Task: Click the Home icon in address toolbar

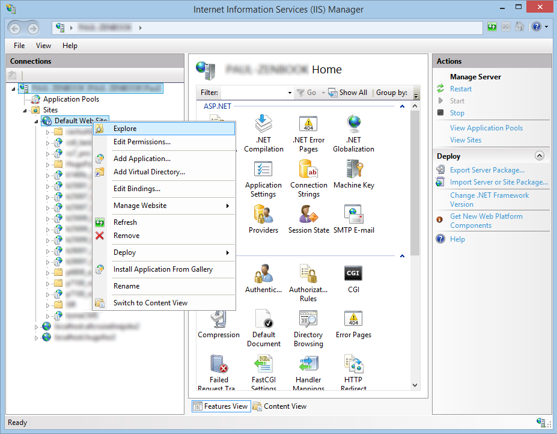Action: pos(520,27)
